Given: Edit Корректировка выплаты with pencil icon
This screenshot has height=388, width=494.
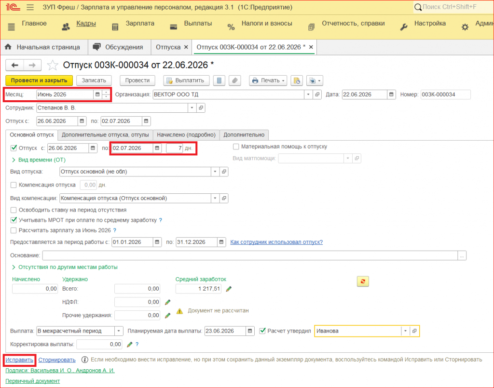Looking at the screenshot, I should [x=129, y=345].
